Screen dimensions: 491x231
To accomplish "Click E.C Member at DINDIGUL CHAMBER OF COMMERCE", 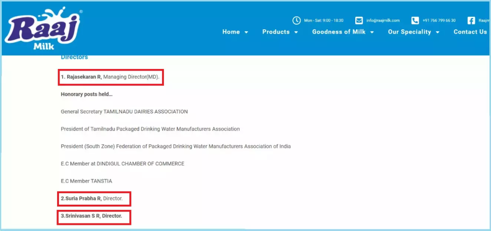I will (122, 164).
